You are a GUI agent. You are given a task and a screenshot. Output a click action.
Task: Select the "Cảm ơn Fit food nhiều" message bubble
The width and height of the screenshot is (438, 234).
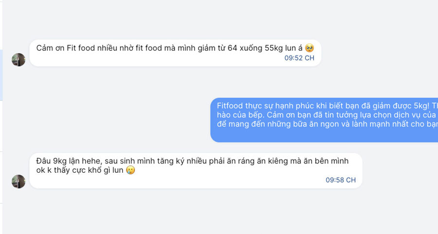[175, 53]
